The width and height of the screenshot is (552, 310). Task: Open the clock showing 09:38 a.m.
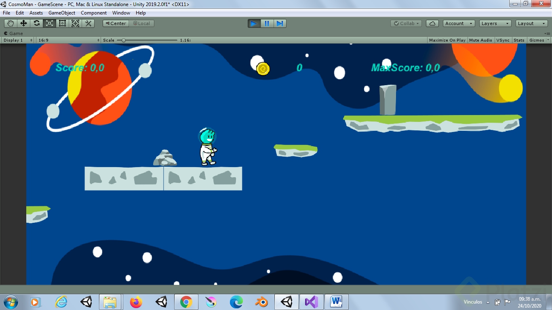(530, 302)
